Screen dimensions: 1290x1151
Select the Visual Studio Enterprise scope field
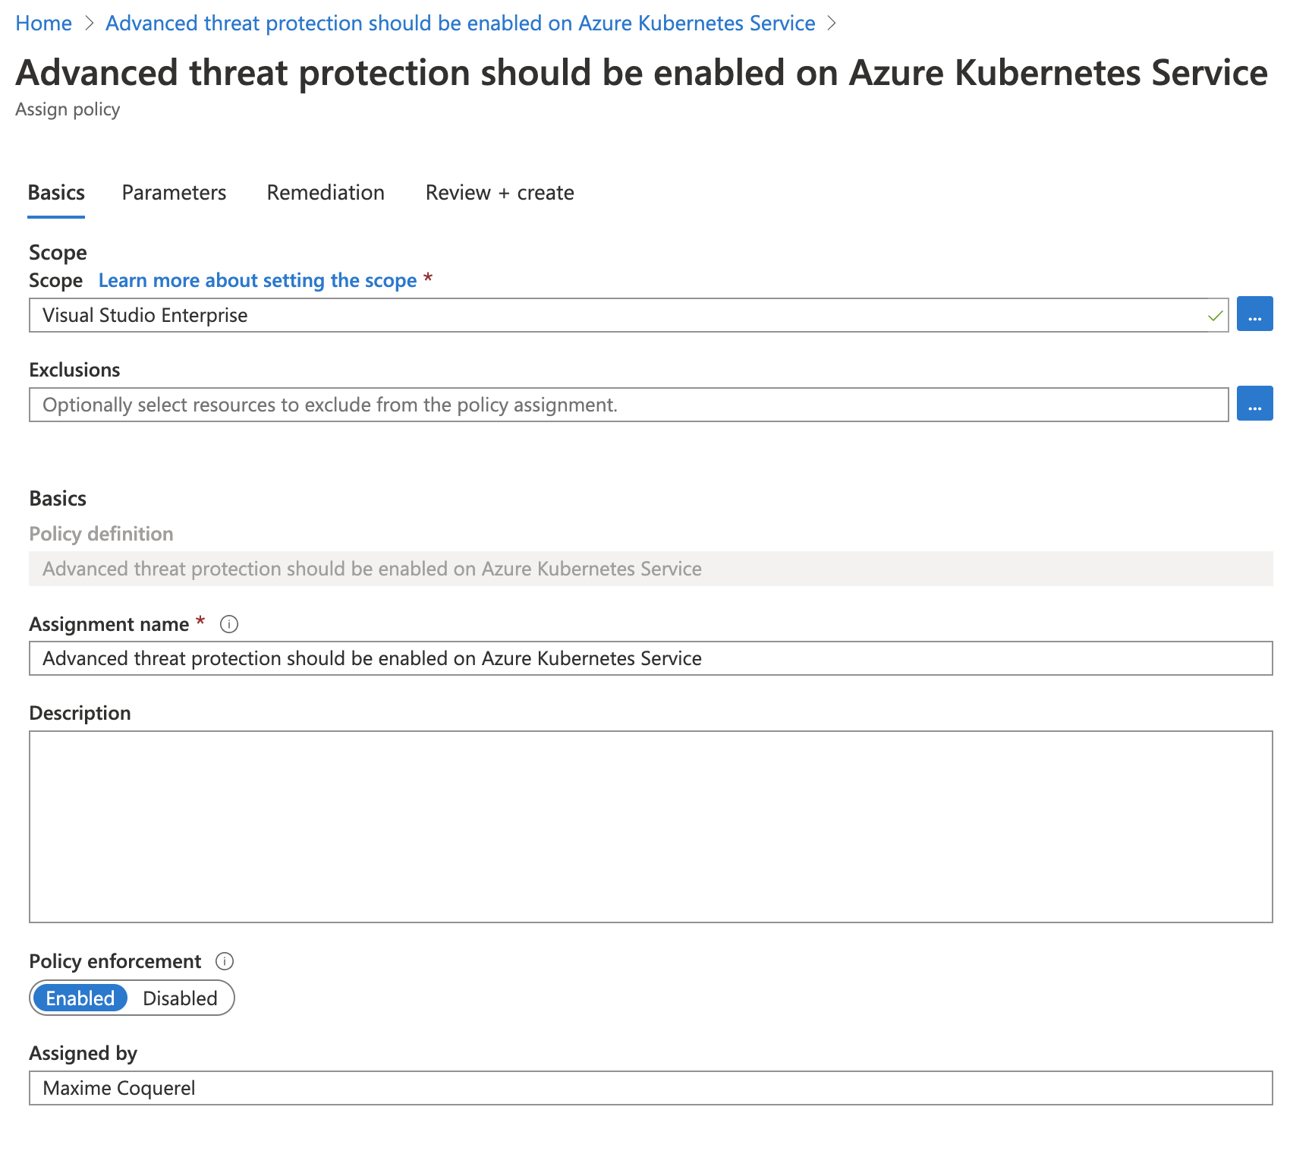coord(531,314)
